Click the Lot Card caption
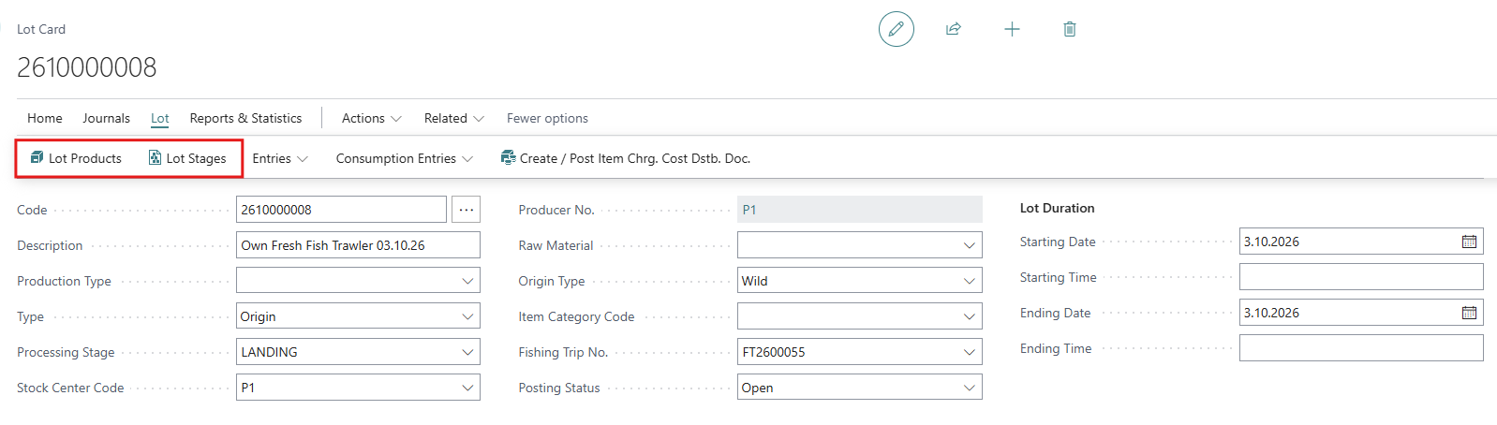Image resolution: width=1497 pixels, height=425 pixels. [41, 29]
